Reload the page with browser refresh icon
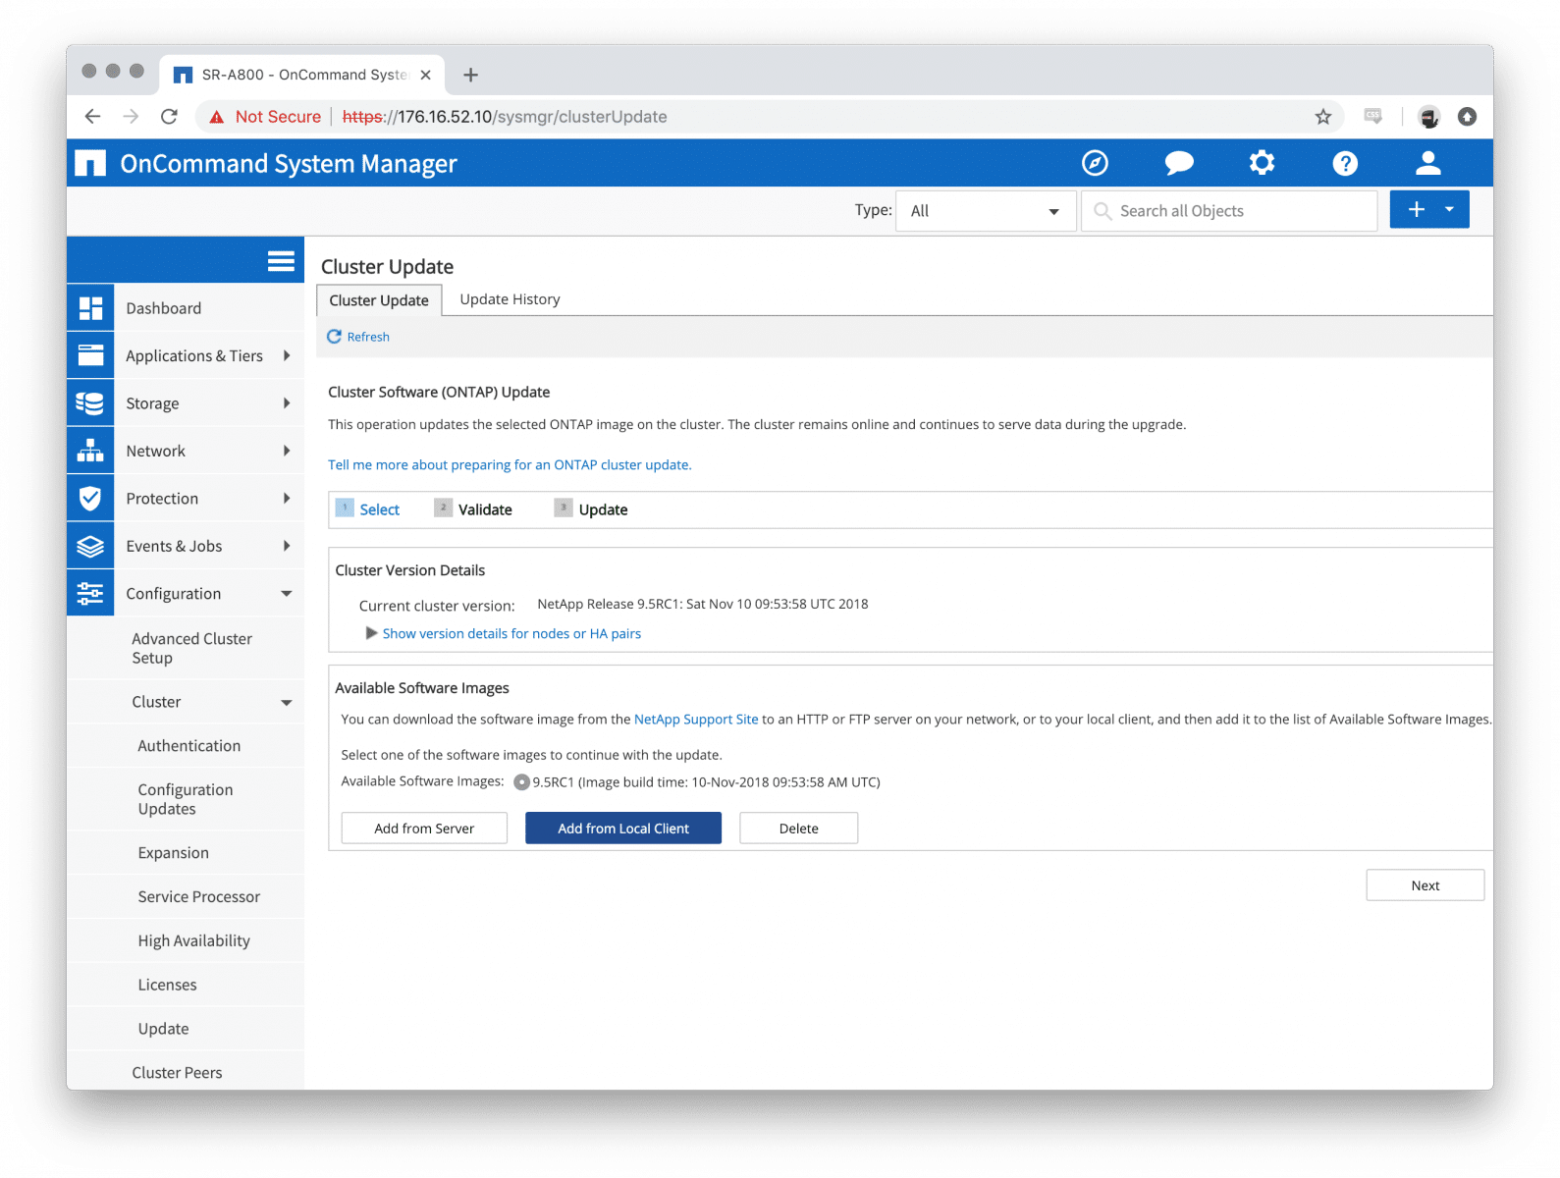The image size is (1560, 1178). pyautogui.click(x=169, y=117)
